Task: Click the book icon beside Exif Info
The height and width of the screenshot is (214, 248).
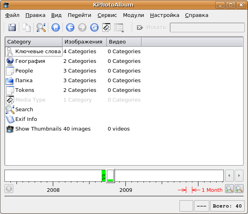Action: click(x=10, y=119)
